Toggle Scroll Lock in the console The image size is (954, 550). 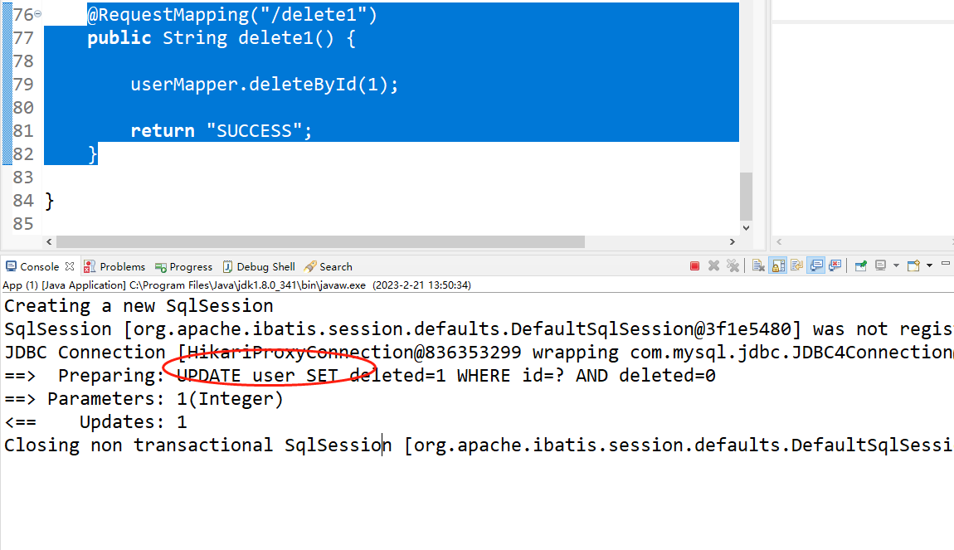click(x=778, y=265)
